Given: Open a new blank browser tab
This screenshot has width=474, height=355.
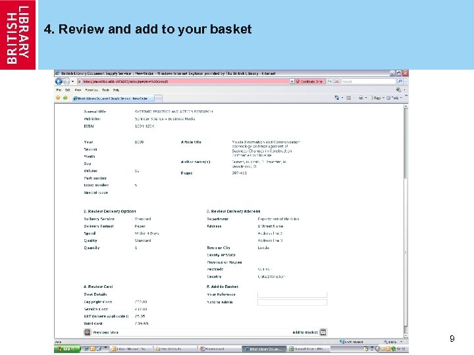Looking at the screenshot, I should 159,99.
